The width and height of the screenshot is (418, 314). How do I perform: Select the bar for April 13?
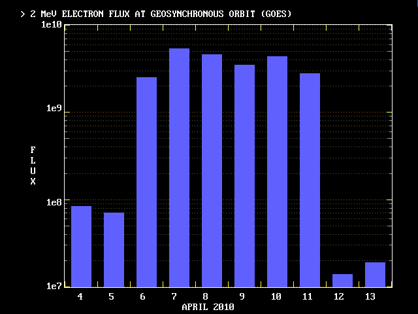(375, 275)
